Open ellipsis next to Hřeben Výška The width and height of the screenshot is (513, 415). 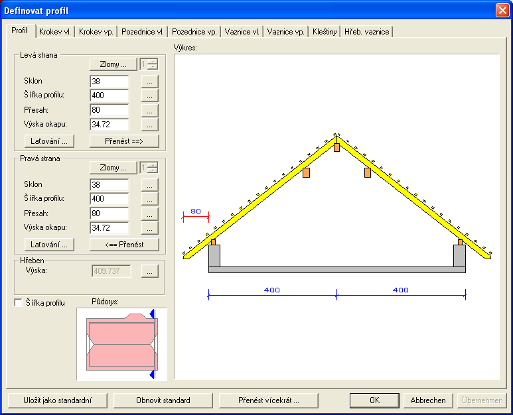pyautogui.click(x=150, y=271)
